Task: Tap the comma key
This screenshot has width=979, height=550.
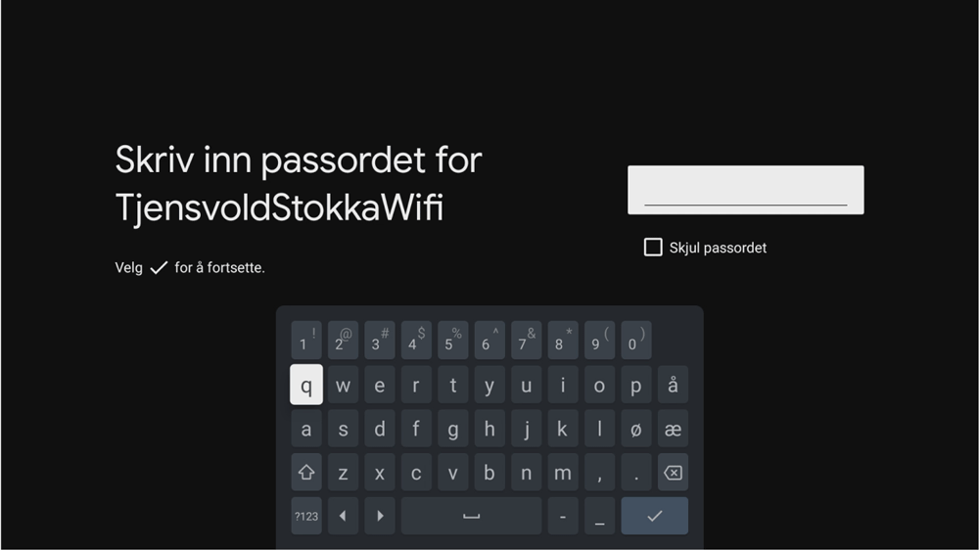Action: point(599,473)
